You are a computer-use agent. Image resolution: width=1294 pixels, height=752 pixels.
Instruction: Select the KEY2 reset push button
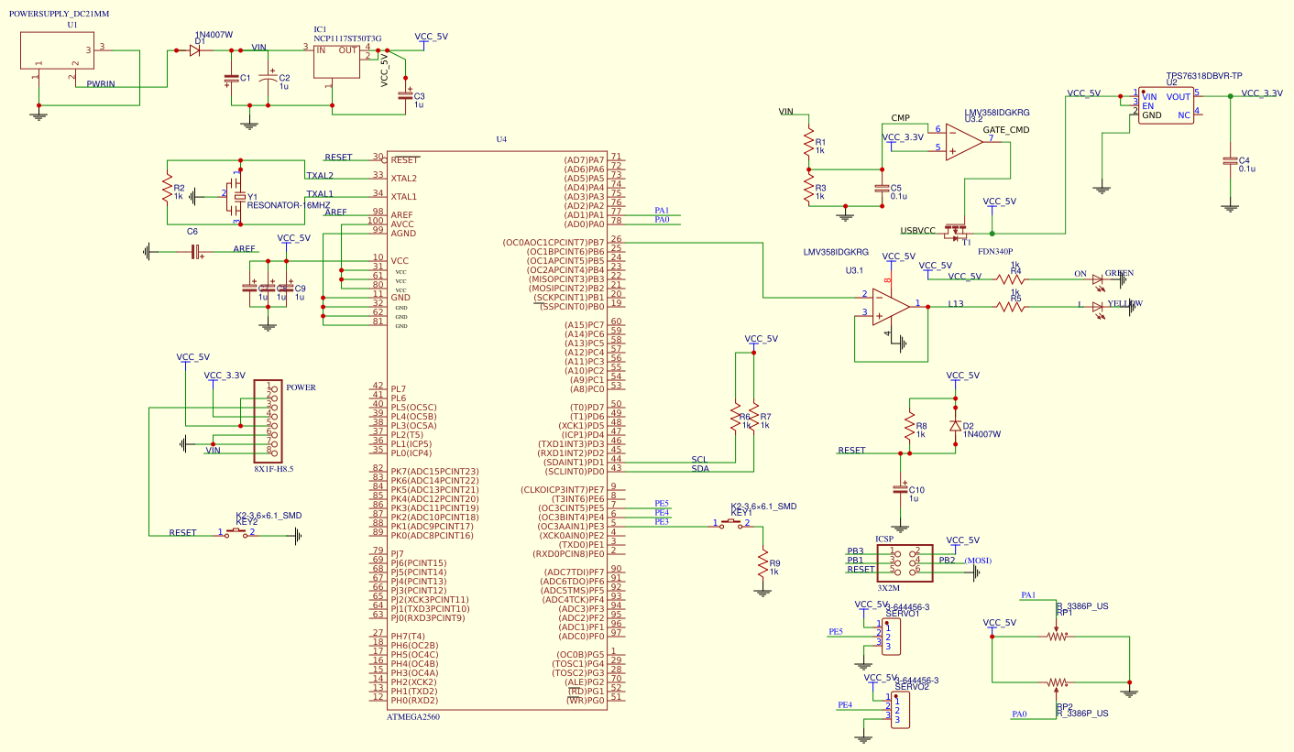tap(237, 532)
